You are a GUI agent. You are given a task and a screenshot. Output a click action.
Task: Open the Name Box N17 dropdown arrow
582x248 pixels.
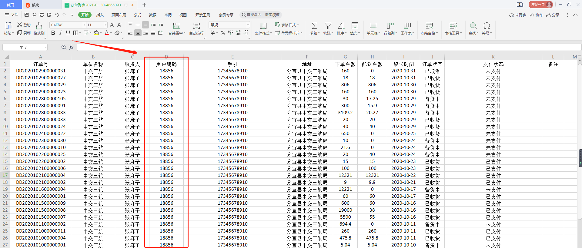(x=46, y=48)
